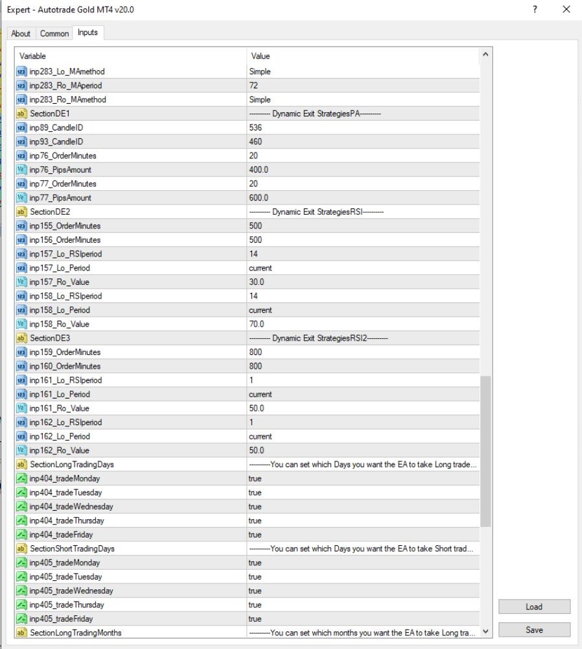
Task: Click the icon beside inp161_Lo_RSIperiod
Action: [x=21, y=380]
